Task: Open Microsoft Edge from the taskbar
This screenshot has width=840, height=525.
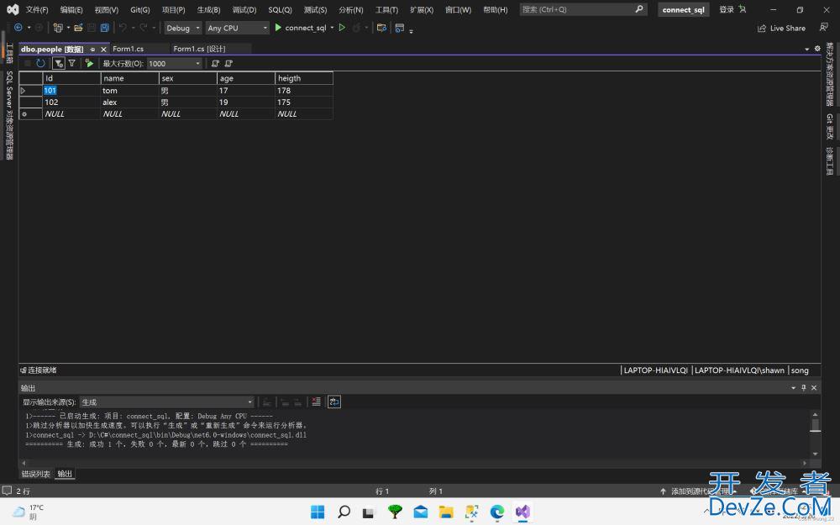Action: 497,512
